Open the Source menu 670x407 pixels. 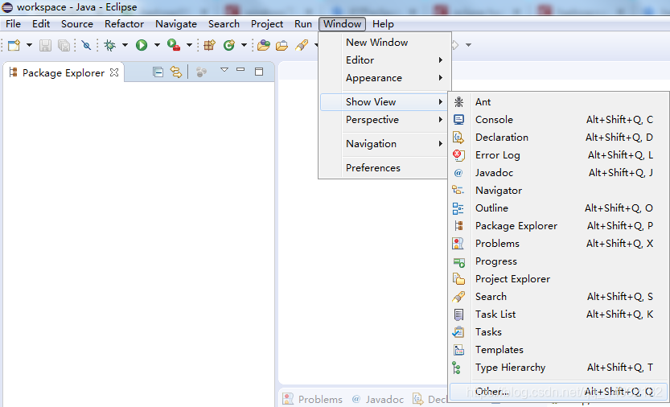(x=77, y=24)
